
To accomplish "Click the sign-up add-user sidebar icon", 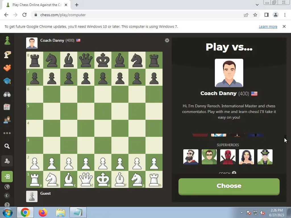I will [7, 161].
